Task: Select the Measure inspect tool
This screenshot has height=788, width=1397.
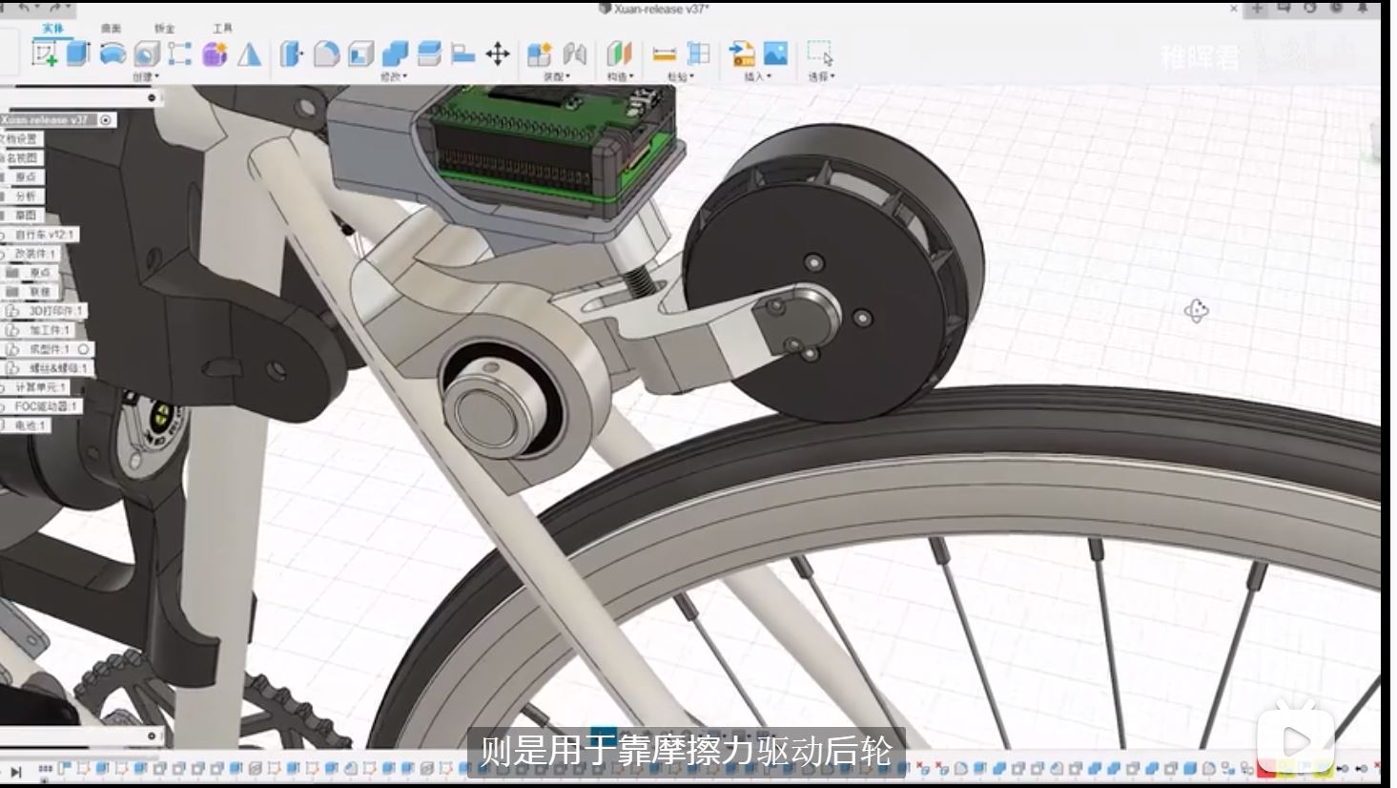Action: coord(664,53)
